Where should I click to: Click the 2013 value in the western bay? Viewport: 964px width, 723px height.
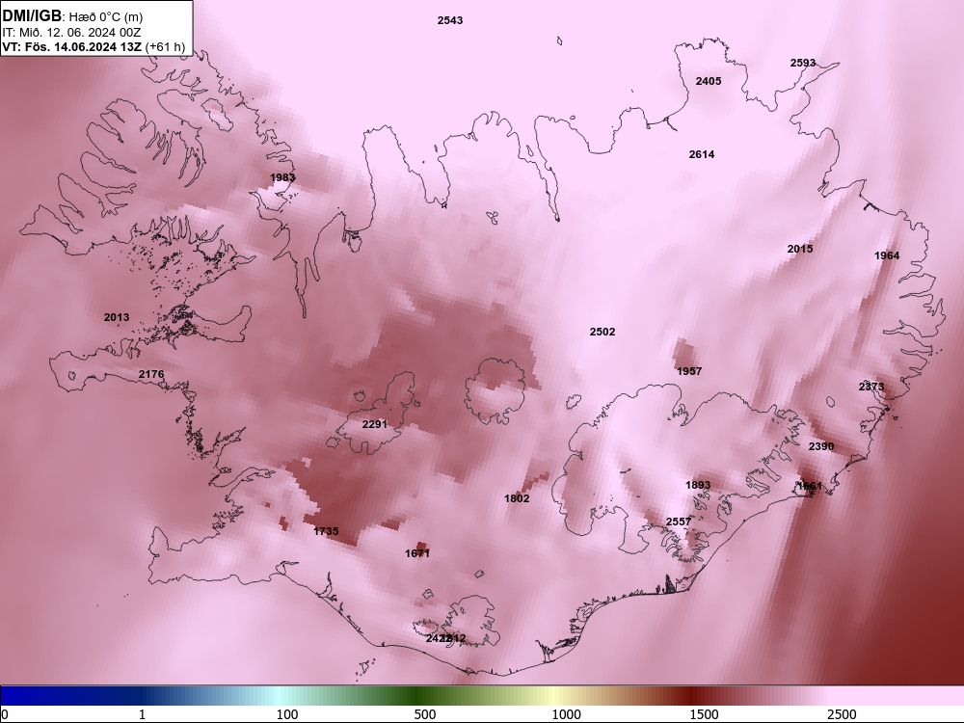117,318
